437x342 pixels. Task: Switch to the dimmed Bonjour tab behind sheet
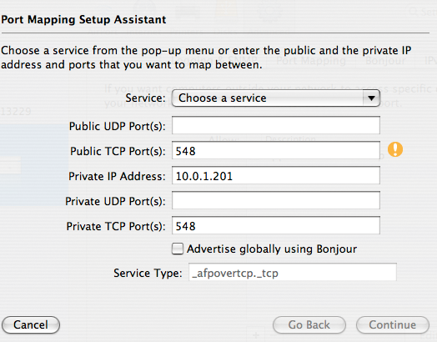385,61
